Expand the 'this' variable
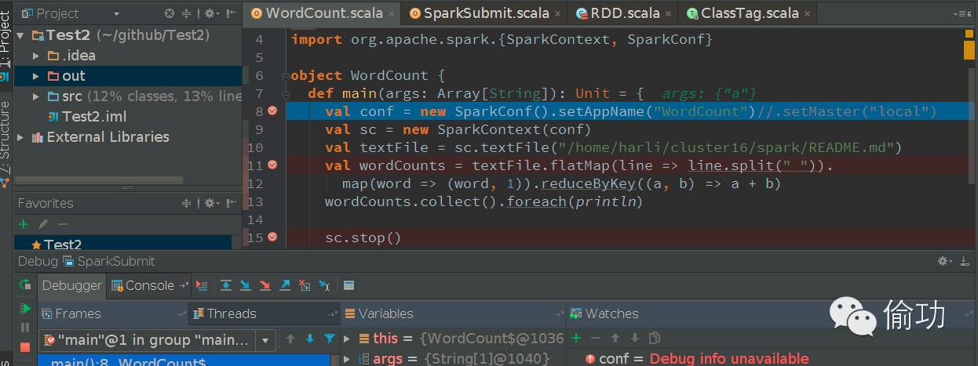Screen dimensions: 978x366 coord(349,339)
